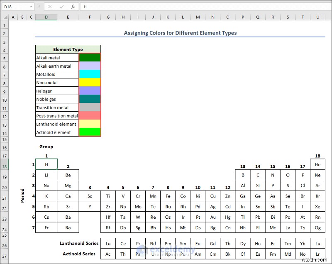Select the Alkali metal dark green swatch

point(90,58)
